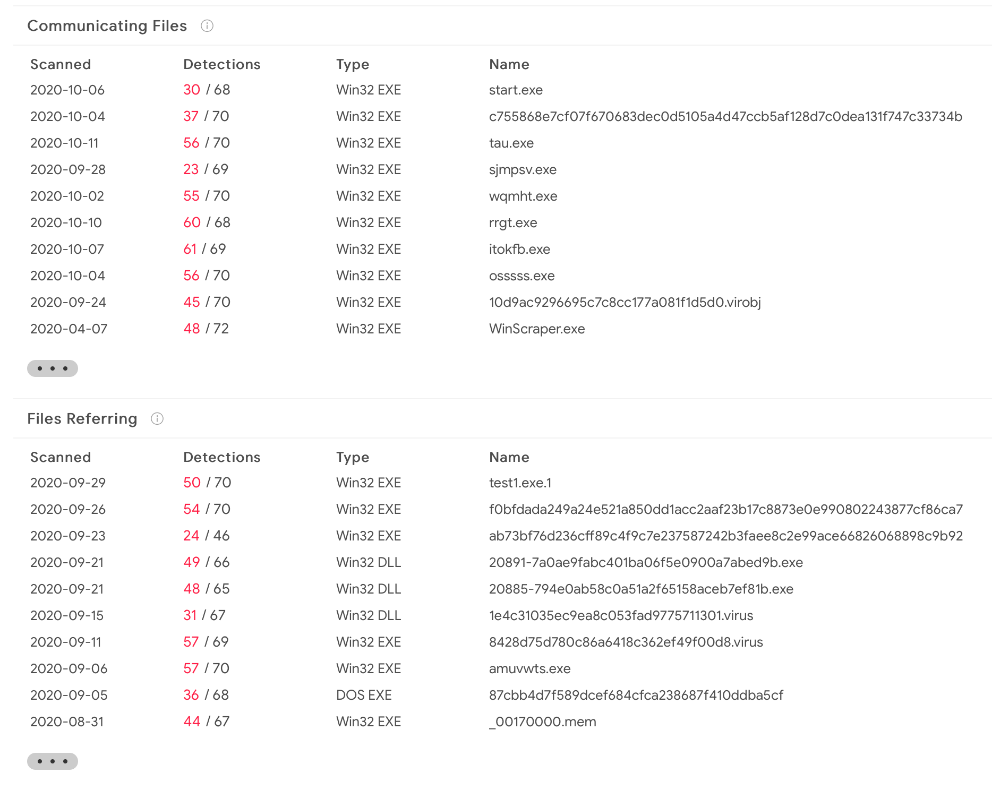992x790 pixels.
Task: Select the 36 / 68 detection ratio
Action: click(x=206, y=695)
